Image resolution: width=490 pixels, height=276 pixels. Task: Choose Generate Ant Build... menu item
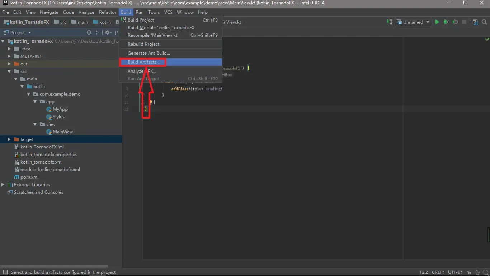[170, 53]
